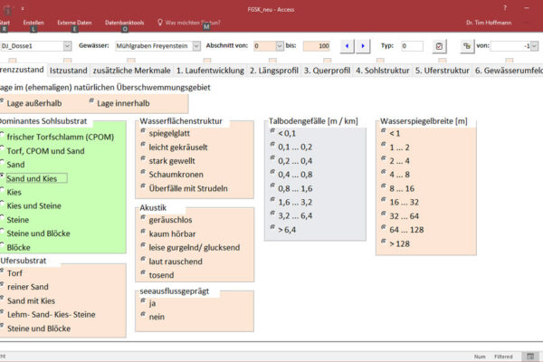Select 'Schaumkronen' water surface option
This screenshot has width=543, height=362.
172,175
